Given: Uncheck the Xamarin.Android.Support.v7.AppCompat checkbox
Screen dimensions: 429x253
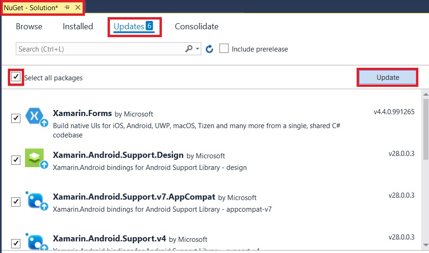Looking at the screenshot, I should coord(16,202).
